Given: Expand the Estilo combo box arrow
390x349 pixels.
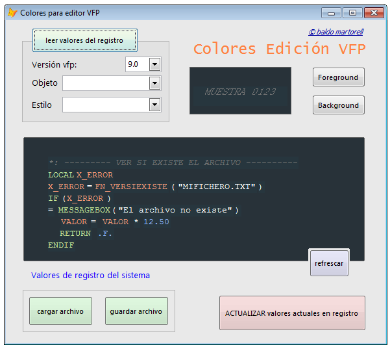Looking at the screenshot, I should (154, 105).
